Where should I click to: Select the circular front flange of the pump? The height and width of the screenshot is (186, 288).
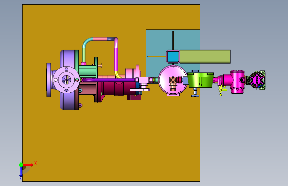click(66, 80)
